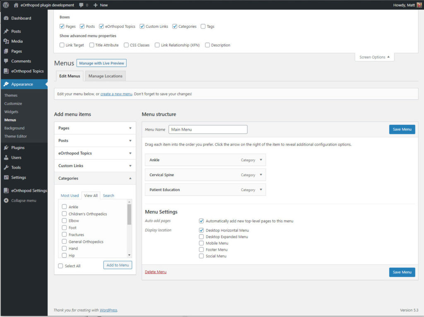The image size is (424, 317).
Task: Uncheck the Posts box option
Action: click(82, 26)
